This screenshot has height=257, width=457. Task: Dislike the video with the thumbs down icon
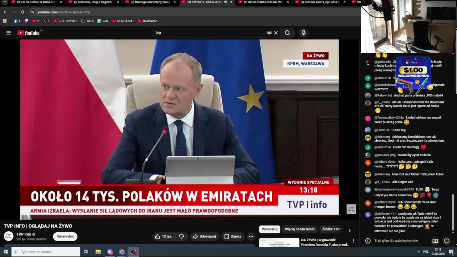(181, 236)
